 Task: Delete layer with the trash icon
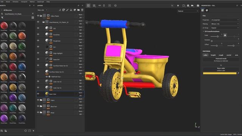point(82,10)
